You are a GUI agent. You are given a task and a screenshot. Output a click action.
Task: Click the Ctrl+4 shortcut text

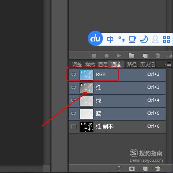tap(153, 100)
